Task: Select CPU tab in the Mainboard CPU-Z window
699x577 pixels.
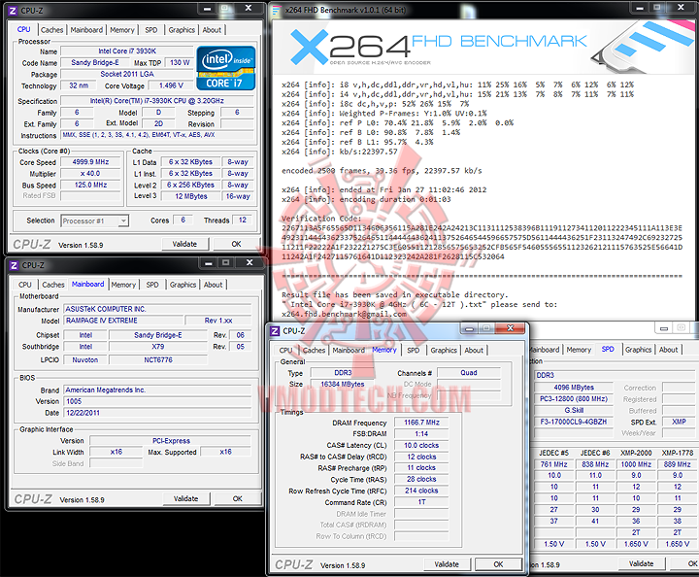Action: coord(25,285)
